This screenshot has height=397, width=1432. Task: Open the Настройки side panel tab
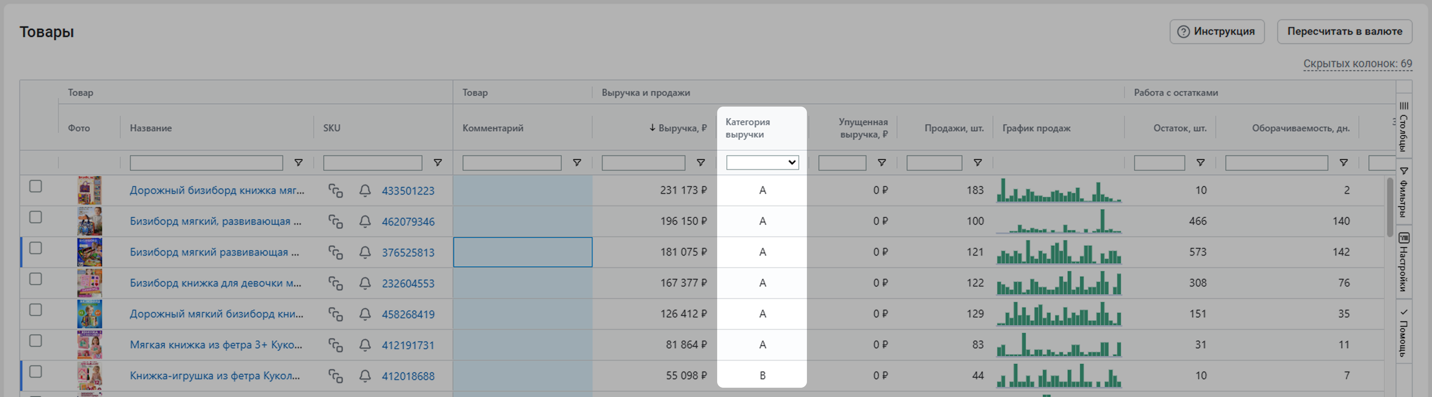point(1404,262)
